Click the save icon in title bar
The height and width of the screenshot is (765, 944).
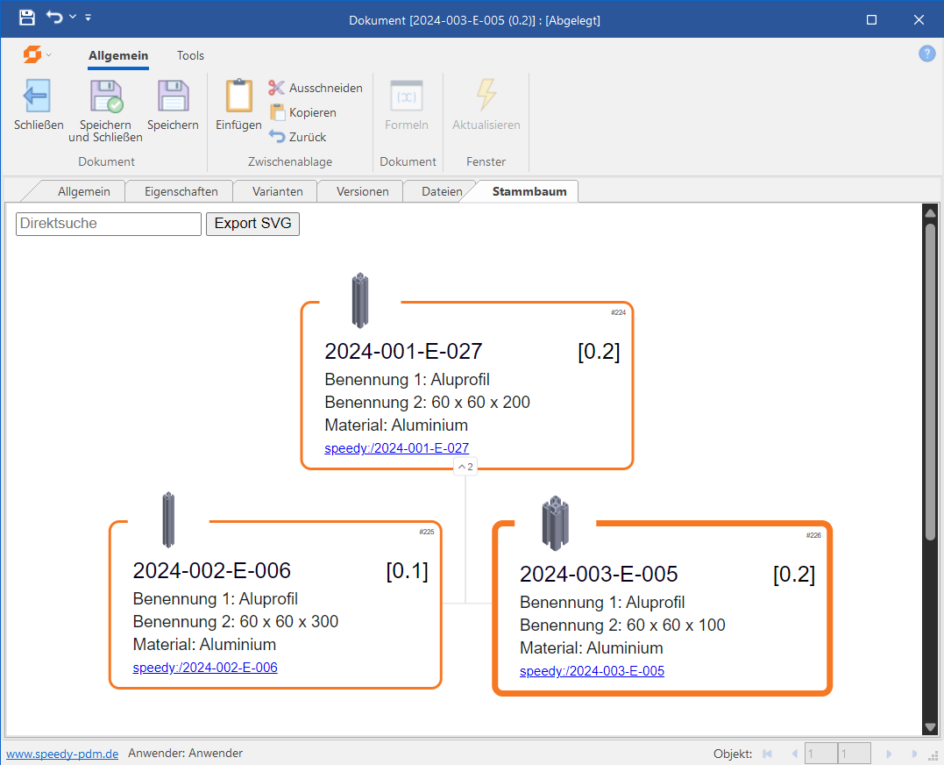pos(27,18)
